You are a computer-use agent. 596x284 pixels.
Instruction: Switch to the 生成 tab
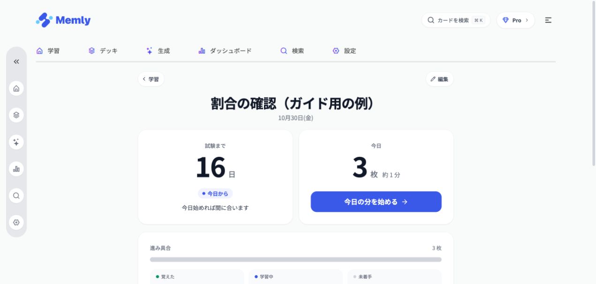point(158,51)
